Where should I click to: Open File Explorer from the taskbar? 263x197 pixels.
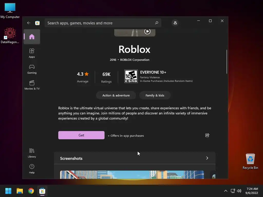(x=20, y=191)
